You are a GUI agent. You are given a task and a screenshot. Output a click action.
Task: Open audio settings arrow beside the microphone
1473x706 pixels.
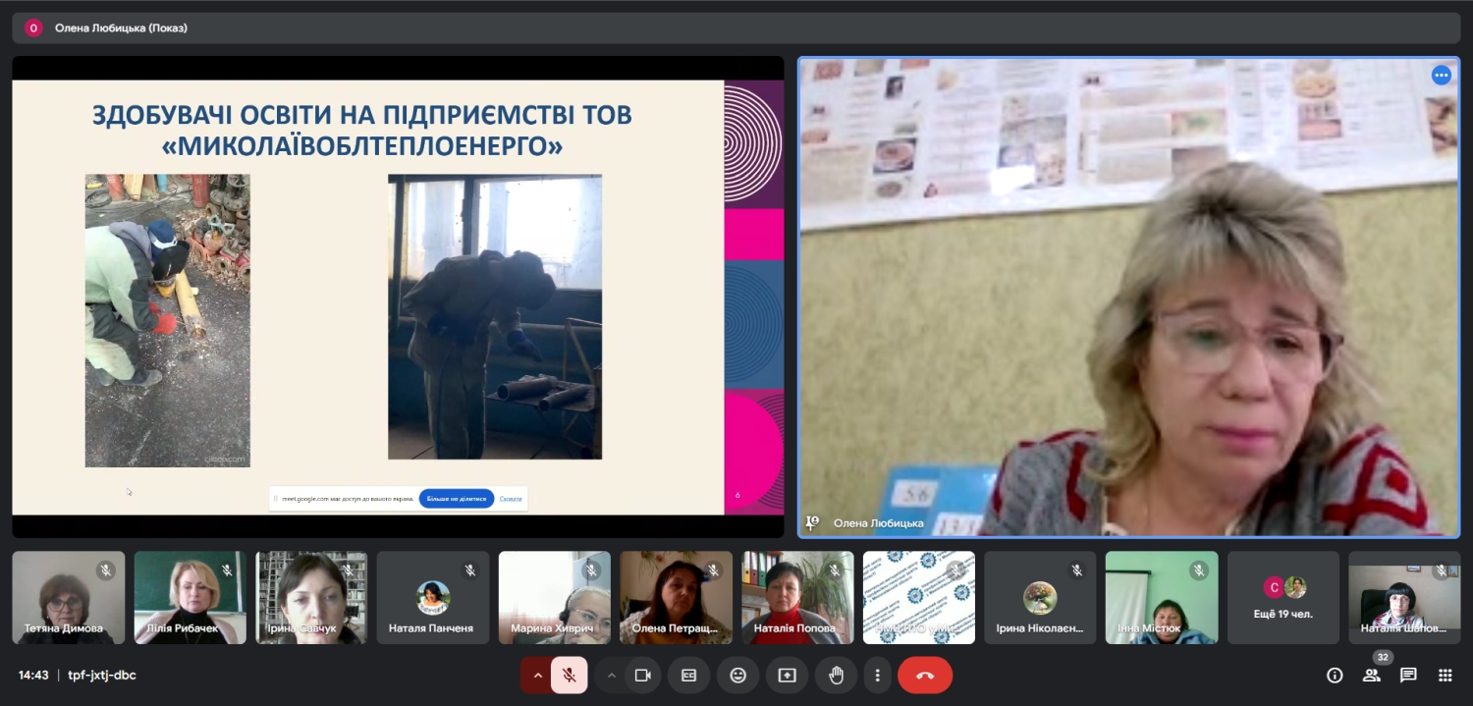click(x=537, y=676)
